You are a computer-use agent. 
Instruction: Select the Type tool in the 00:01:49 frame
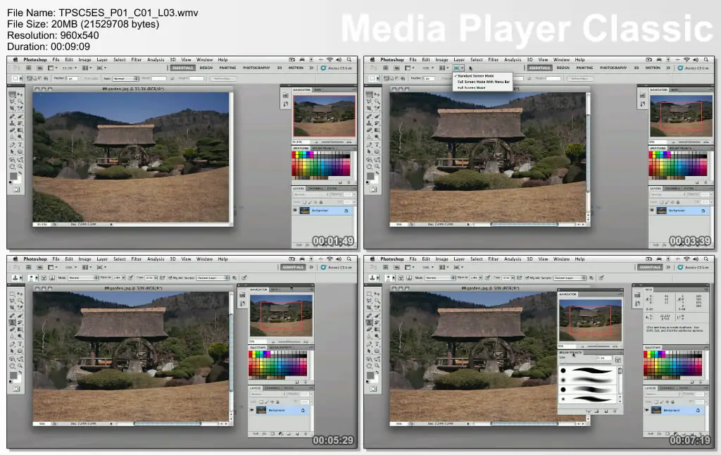[x=20, y=144]
